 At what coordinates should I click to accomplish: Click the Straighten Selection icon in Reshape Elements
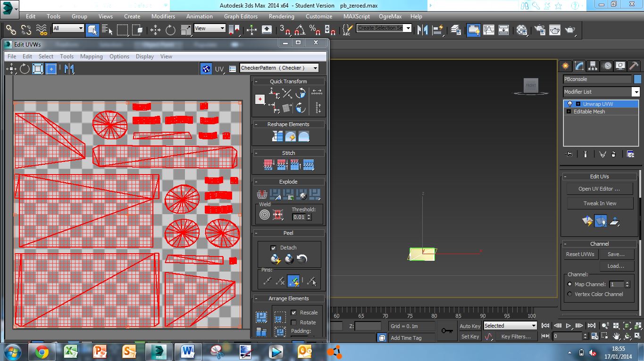pyautogui.click(x=277, y=136)
